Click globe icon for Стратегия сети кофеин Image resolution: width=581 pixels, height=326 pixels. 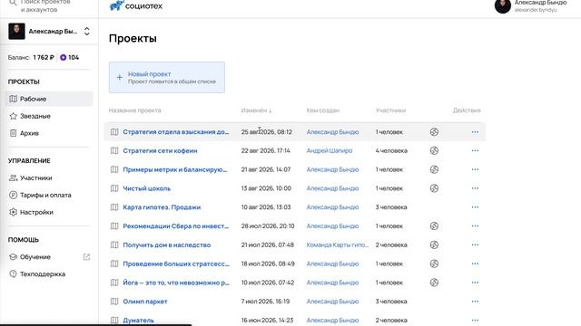click(x=434, y=151)
